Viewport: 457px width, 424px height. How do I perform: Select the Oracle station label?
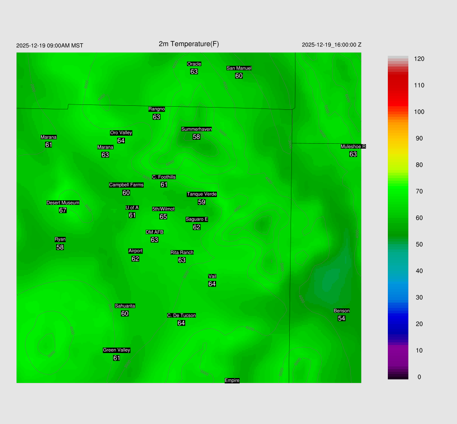pyautogui.click(x=194, y=64)
